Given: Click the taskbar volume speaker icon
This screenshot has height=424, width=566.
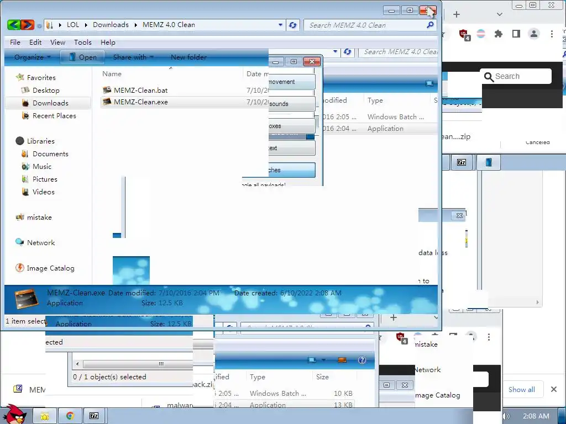Looking at the screenshot, I should click(506, 416).
